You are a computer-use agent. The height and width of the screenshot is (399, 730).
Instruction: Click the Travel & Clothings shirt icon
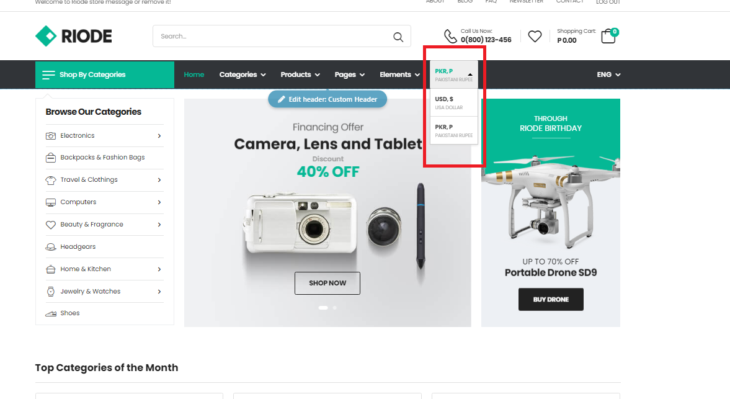coord(51,180)
